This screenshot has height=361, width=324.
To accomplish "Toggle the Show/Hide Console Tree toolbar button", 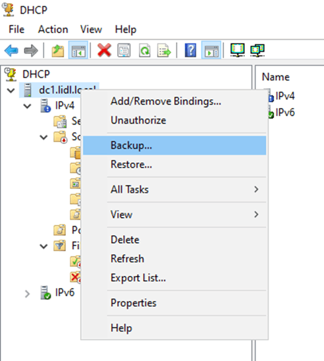I will pyautogui.click(x=78, y=50).
